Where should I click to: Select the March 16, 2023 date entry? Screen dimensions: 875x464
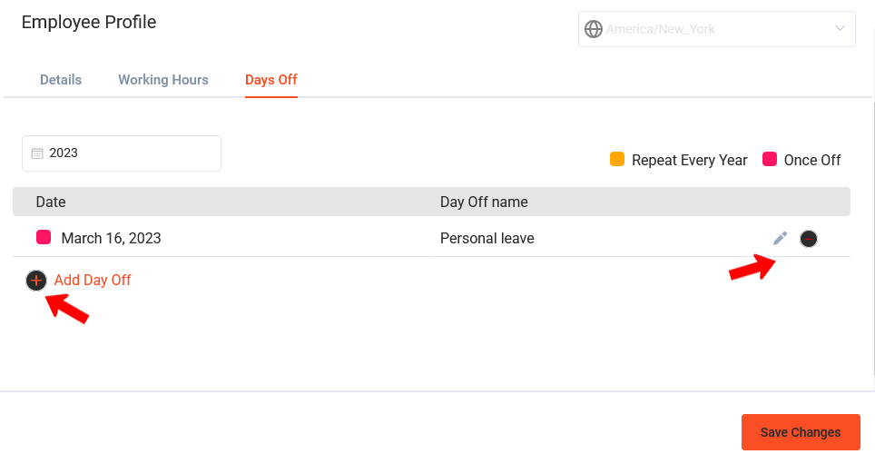(x=111, y=239)
